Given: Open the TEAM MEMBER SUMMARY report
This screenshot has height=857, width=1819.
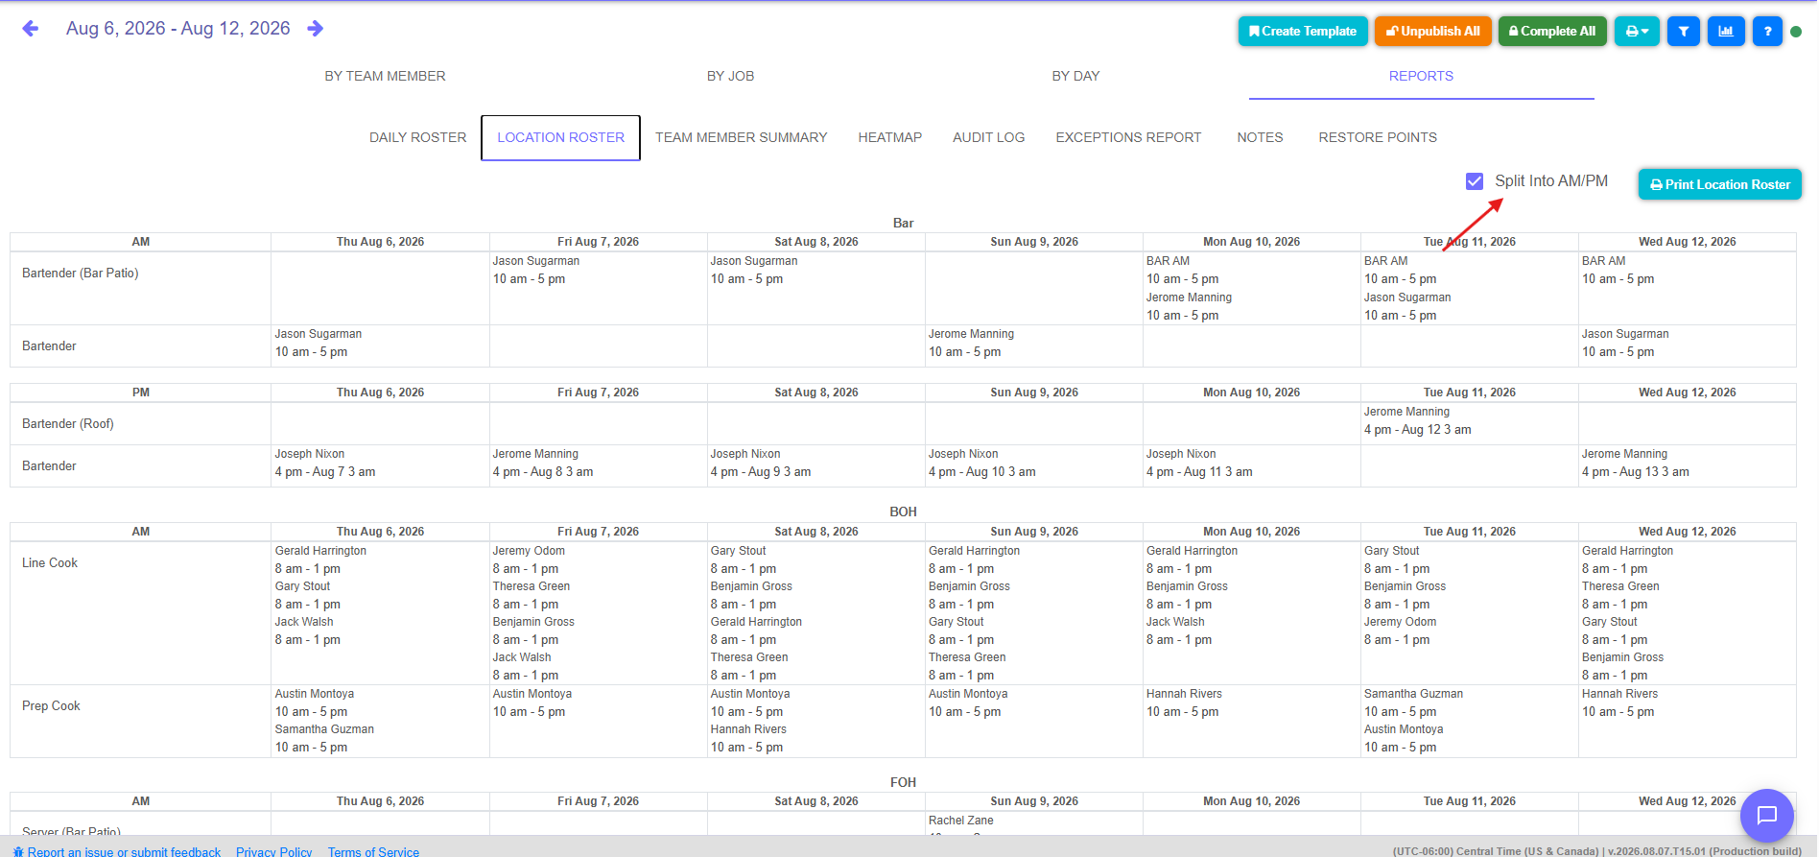Looking at the screenshot, I should (x=742, y=137).
